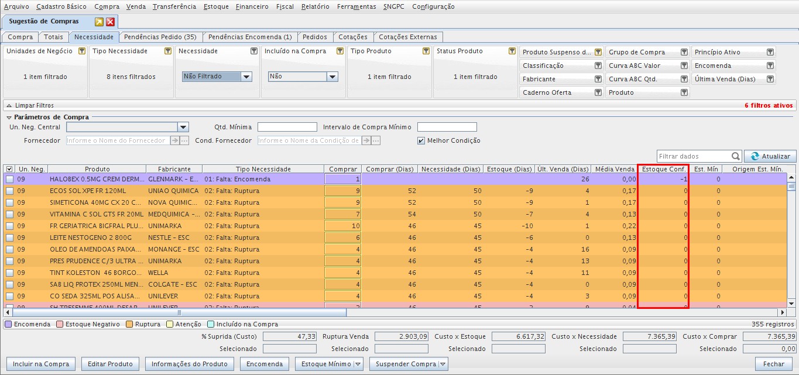
Task: Collapse the Parâmetros de Compra section
Action: click(x=8, y=117)
